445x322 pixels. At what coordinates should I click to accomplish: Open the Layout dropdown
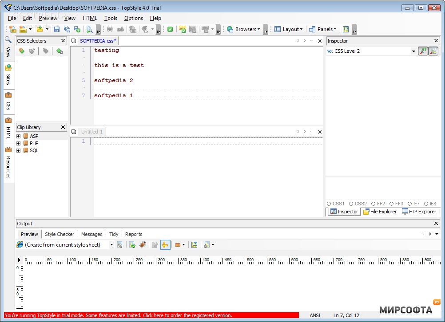point(289,29)
